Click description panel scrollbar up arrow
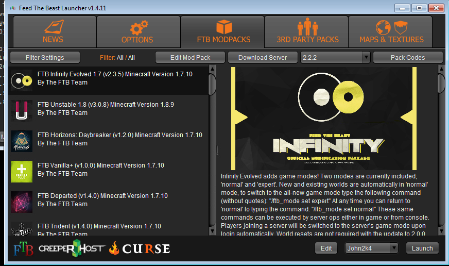 442,69
